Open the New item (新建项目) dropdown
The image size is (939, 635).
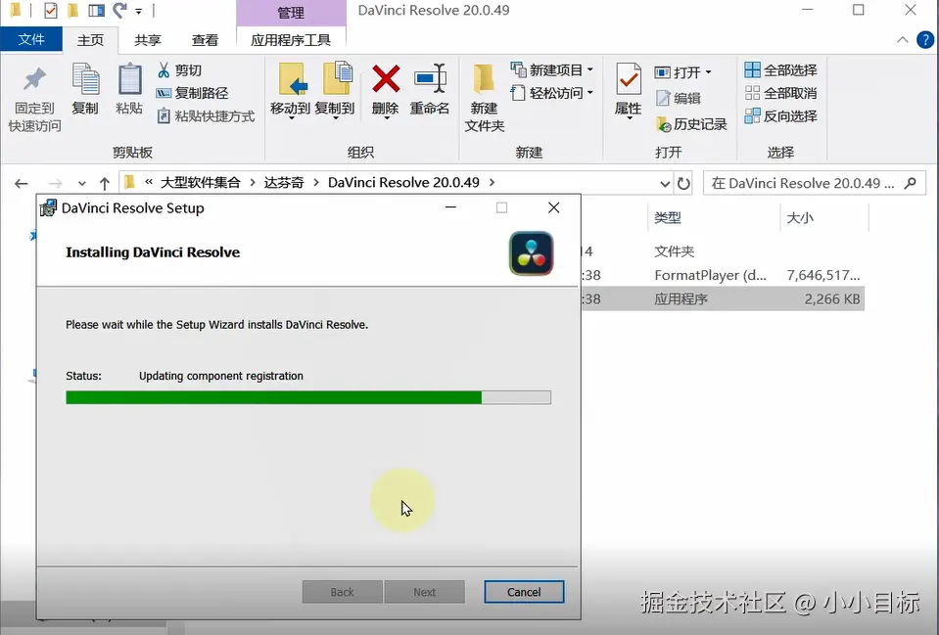(x=551, y=70)
